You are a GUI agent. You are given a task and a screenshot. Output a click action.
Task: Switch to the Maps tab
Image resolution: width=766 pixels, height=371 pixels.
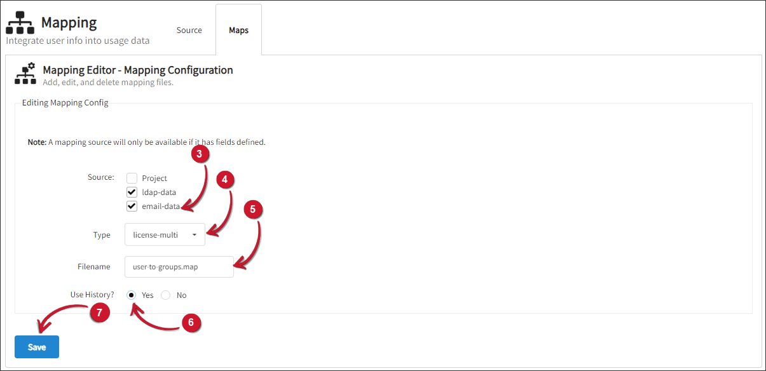tap(238, 30)
